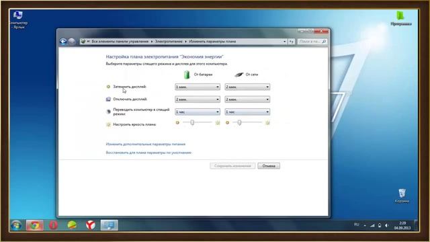Open sleep mode dropdown for battery
This screenshot has height=242, width=430.
198,112
